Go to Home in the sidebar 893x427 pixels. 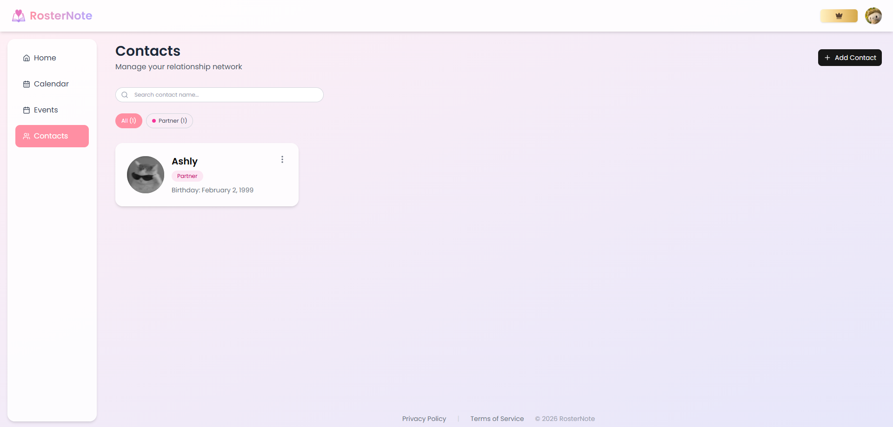point(52,58)
